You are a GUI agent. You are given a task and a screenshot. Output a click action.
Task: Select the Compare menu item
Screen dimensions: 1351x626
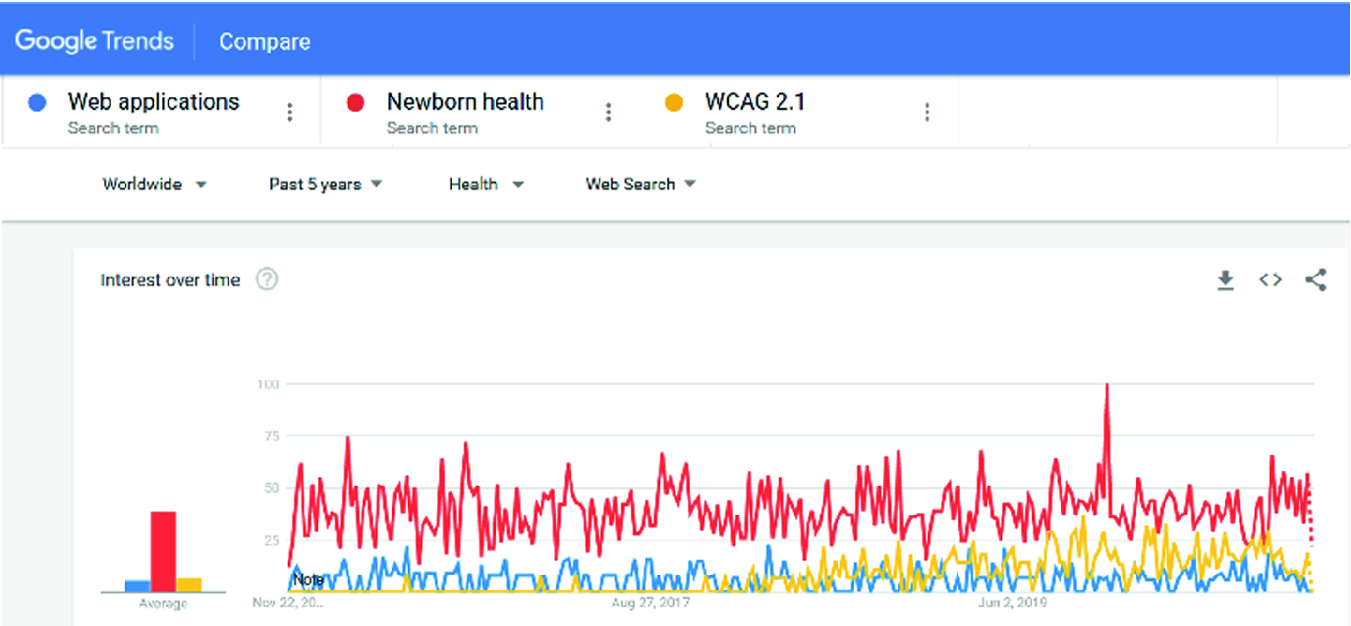[x=263, y=41]
